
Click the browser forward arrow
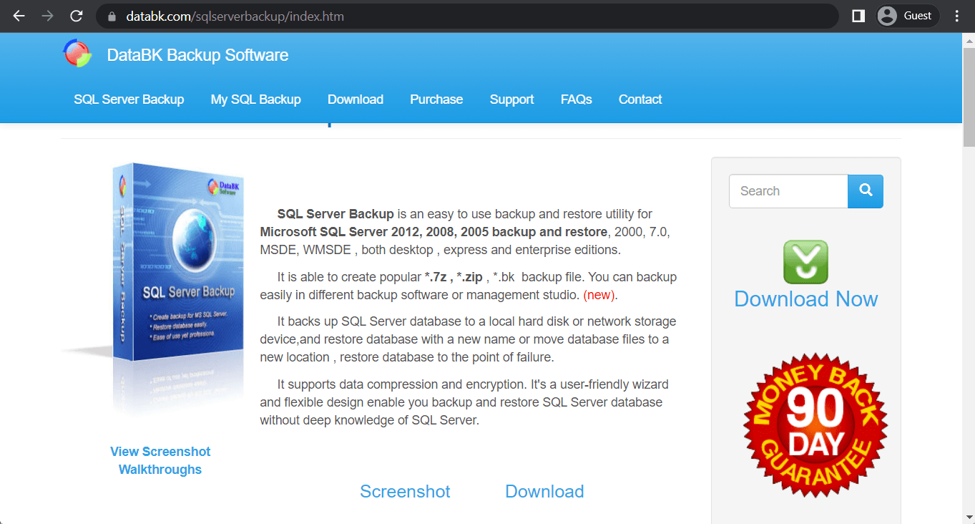click(x=47, y=16)
